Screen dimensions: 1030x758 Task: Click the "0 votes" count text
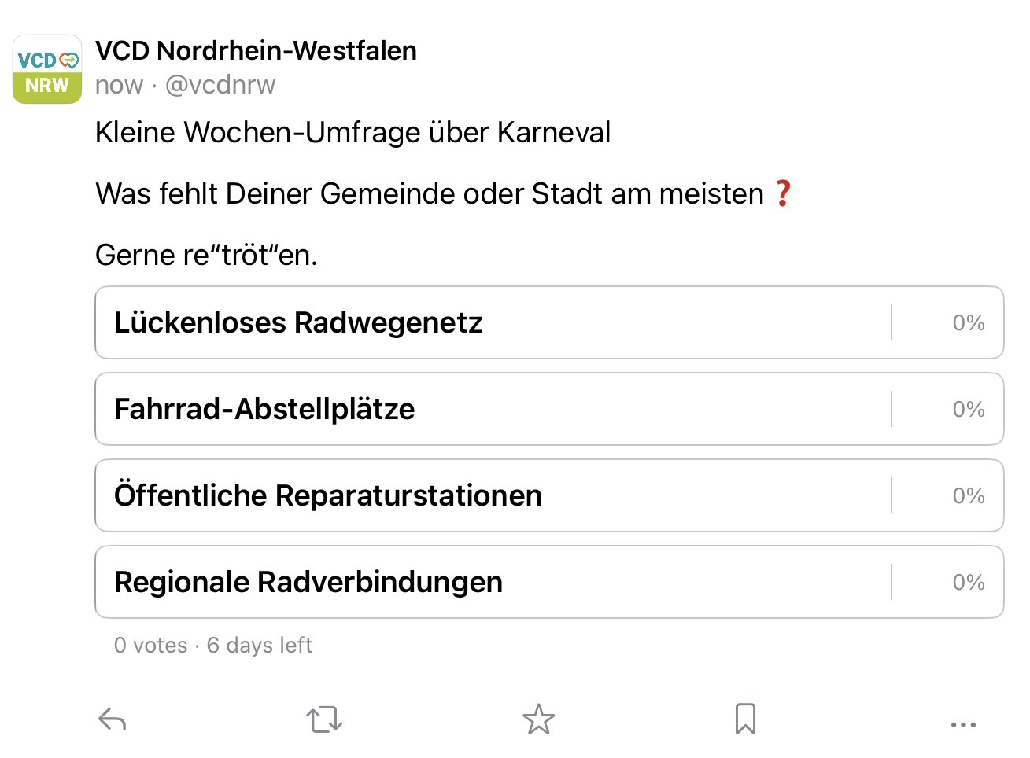click(x=150, y=646)
